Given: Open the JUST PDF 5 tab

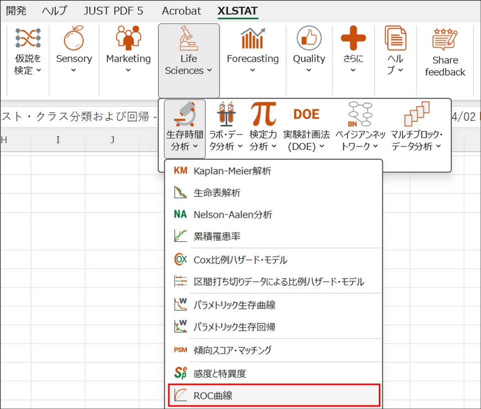Looking at the screenshot, I should click(113, 11).
